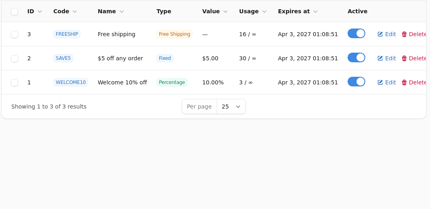
Task: Disable the Active switch for Free shipping
Action: click(x=356, y=33)
